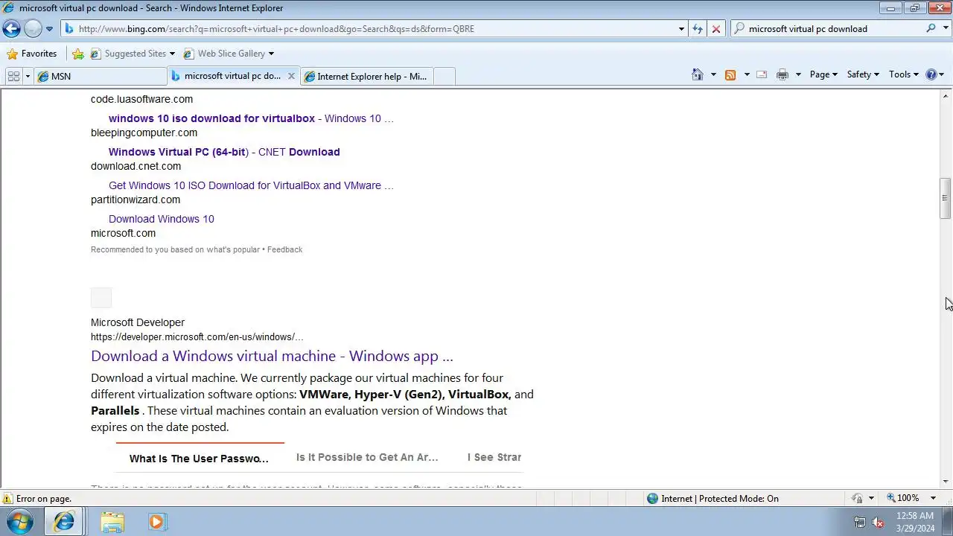Click the magnifier Search icon
This screenshot has width=953, height=536.
[x=931, y=28]
